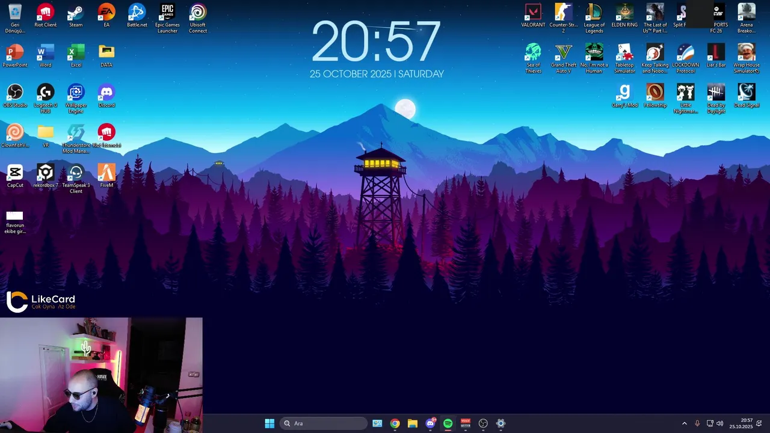Open the EA app shortcut
The width and height of the screenshot is (770, 433).
coord(106,16)
